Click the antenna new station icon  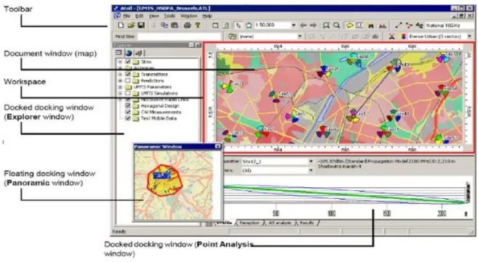pyautogui.click(x=391, y=36)
